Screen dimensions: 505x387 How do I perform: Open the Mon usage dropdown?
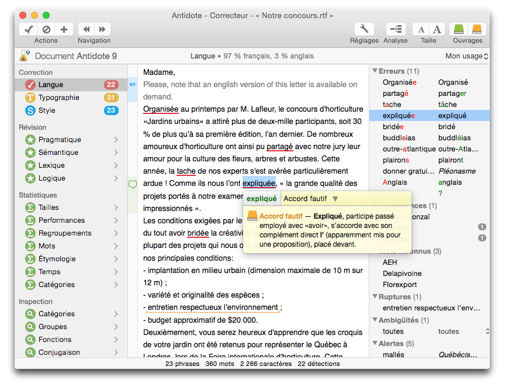[466, 56]
